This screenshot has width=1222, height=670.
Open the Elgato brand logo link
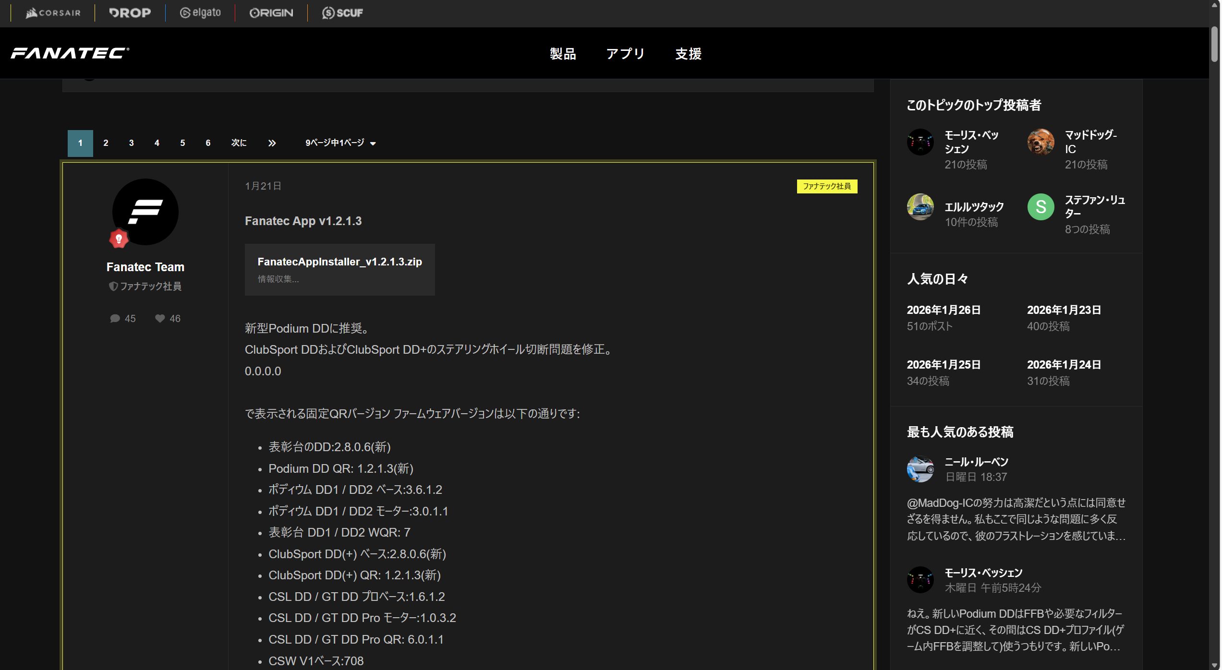[200, 13]
